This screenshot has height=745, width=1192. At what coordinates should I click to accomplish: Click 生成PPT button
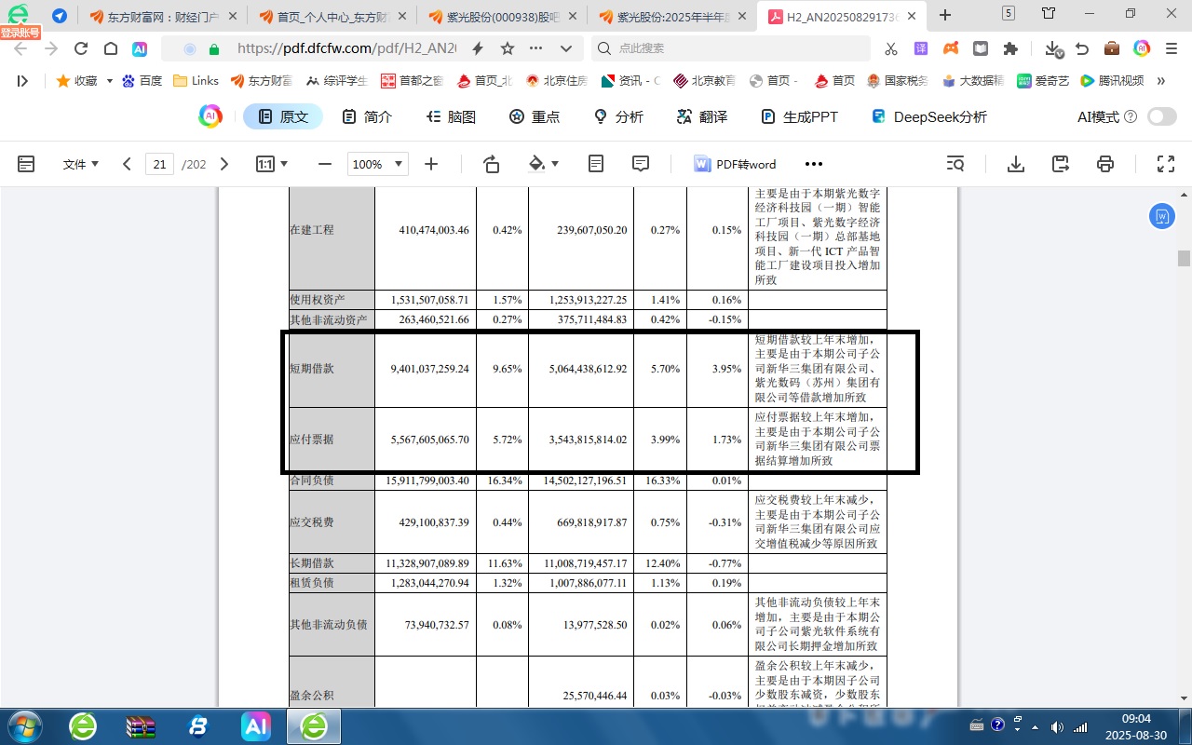coord(799,116)
